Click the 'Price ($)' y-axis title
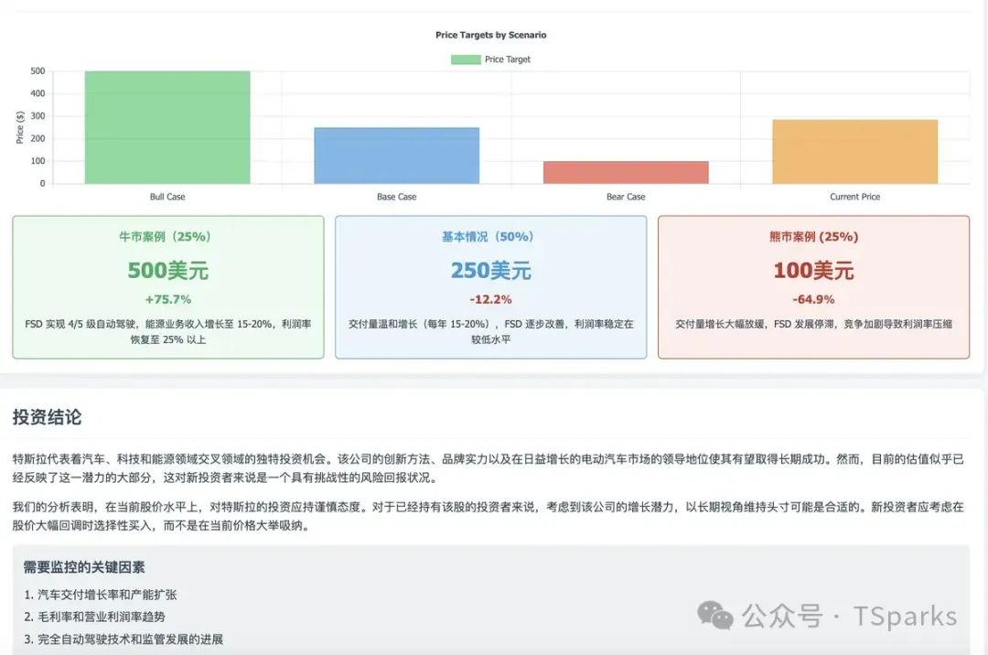Screen dimensions: 988x655 point(19,127)
